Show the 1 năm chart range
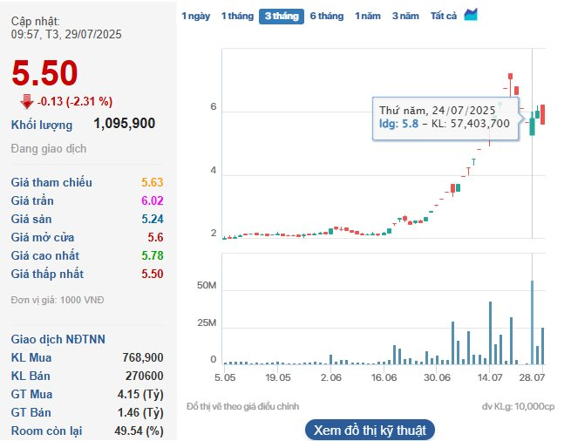Screen dimensions: 571x441 point(367,16)
